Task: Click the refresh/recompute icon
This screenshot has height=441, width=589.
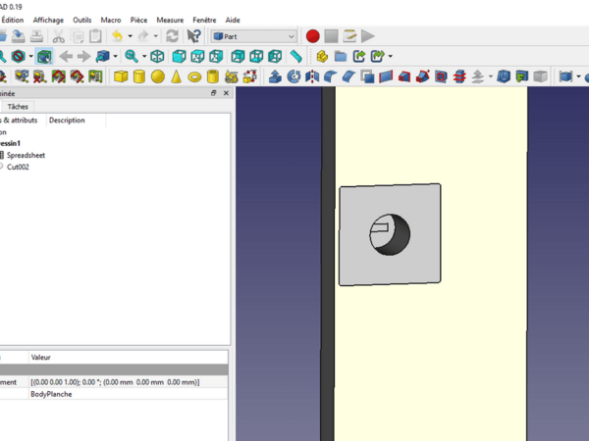Action: 172,36
